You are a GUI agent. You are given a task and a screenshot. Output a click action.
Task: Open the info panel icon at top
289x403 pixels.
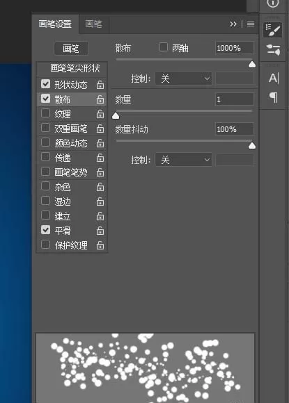273,3
